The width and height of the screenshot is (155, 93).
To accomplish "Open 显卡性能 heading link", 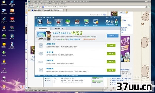I will (x=50, y=52).
